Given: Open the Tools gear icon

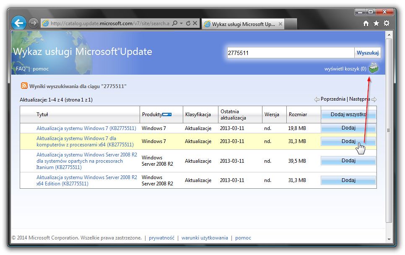Looking at the screenshot, I should pos(387,23).
